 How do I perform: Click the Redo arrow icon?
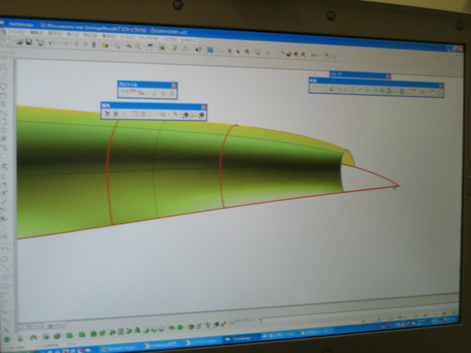(64, 43)
